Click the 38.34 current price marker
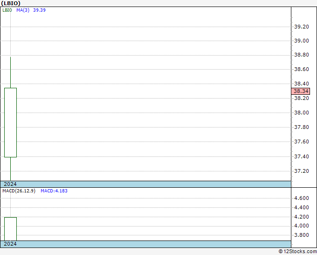Image resolution: width=317 pixels, height=255 pixels. click(x=301, y=91)
